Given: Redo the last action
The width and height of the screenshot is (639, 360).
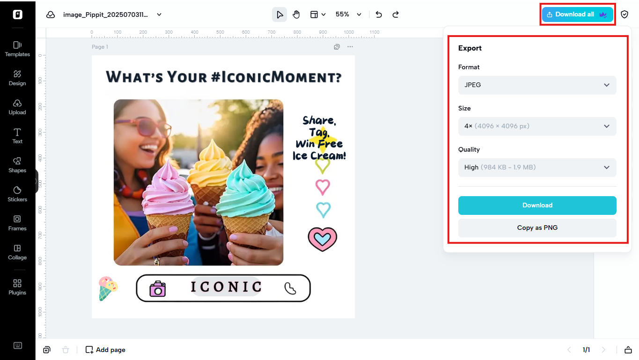Looking at the screenshot, I should click(396, 15).
